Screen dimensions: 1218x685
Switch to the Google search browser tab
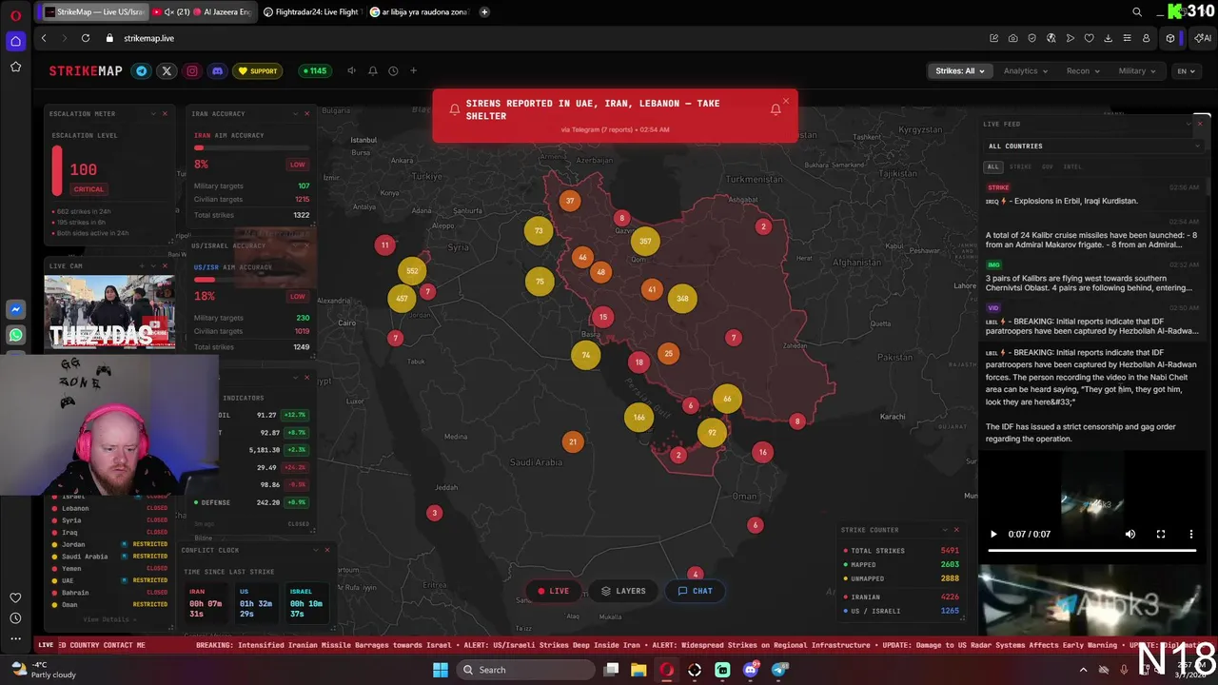coord(420,11)
